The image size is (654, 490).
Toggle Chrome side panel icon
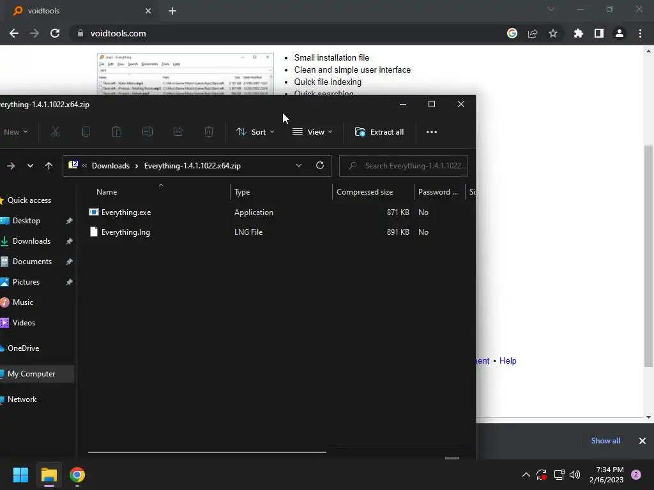[x=599, y=33]
